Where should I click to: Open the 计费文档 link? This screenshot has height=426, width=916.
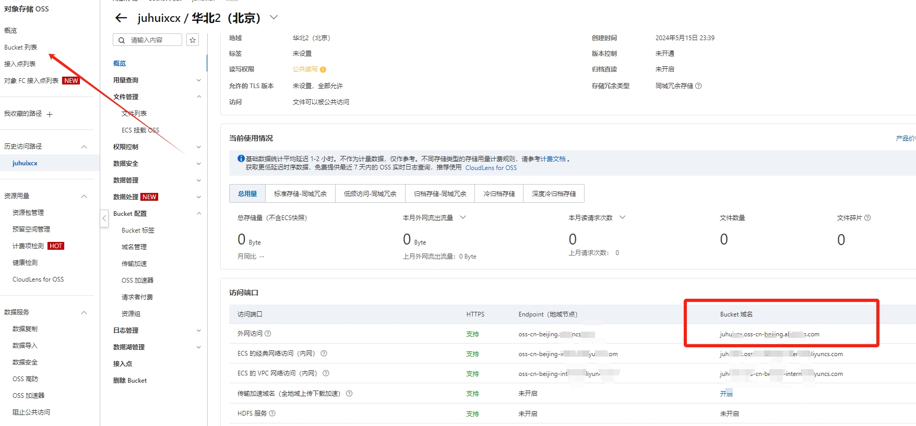[x=553, y=159]
